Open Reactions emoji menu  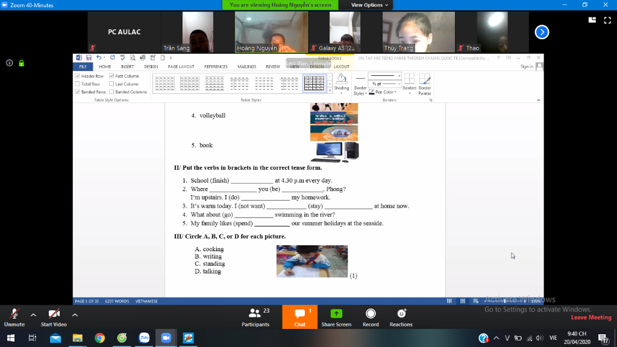point(401,317)
